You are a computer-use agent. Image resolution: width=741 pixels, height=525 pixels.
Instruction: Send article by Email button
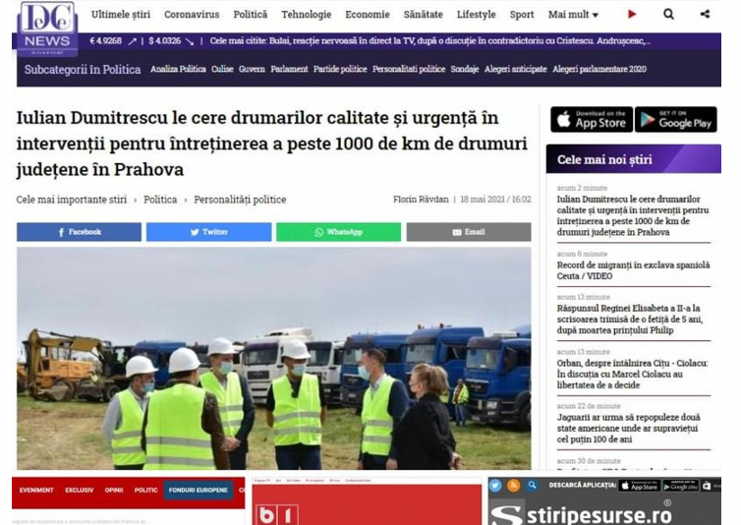pos(469,232)
